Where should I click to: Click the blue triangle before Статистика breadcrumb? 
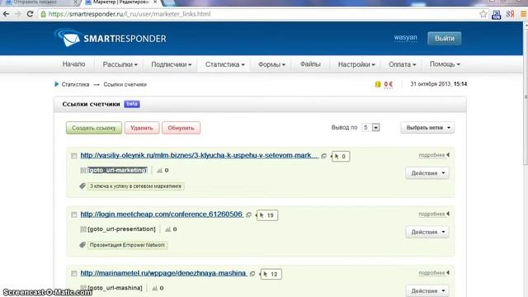56,84
